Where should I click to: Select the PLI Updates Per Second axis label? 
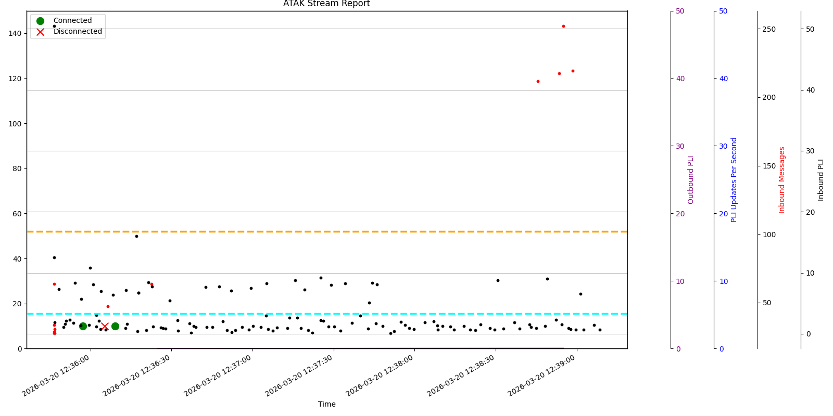pos(734,179)
